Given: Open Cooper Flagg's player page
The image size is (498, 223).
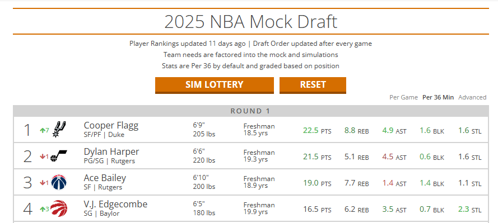Looking at the screenshot, I should point(111,126).
